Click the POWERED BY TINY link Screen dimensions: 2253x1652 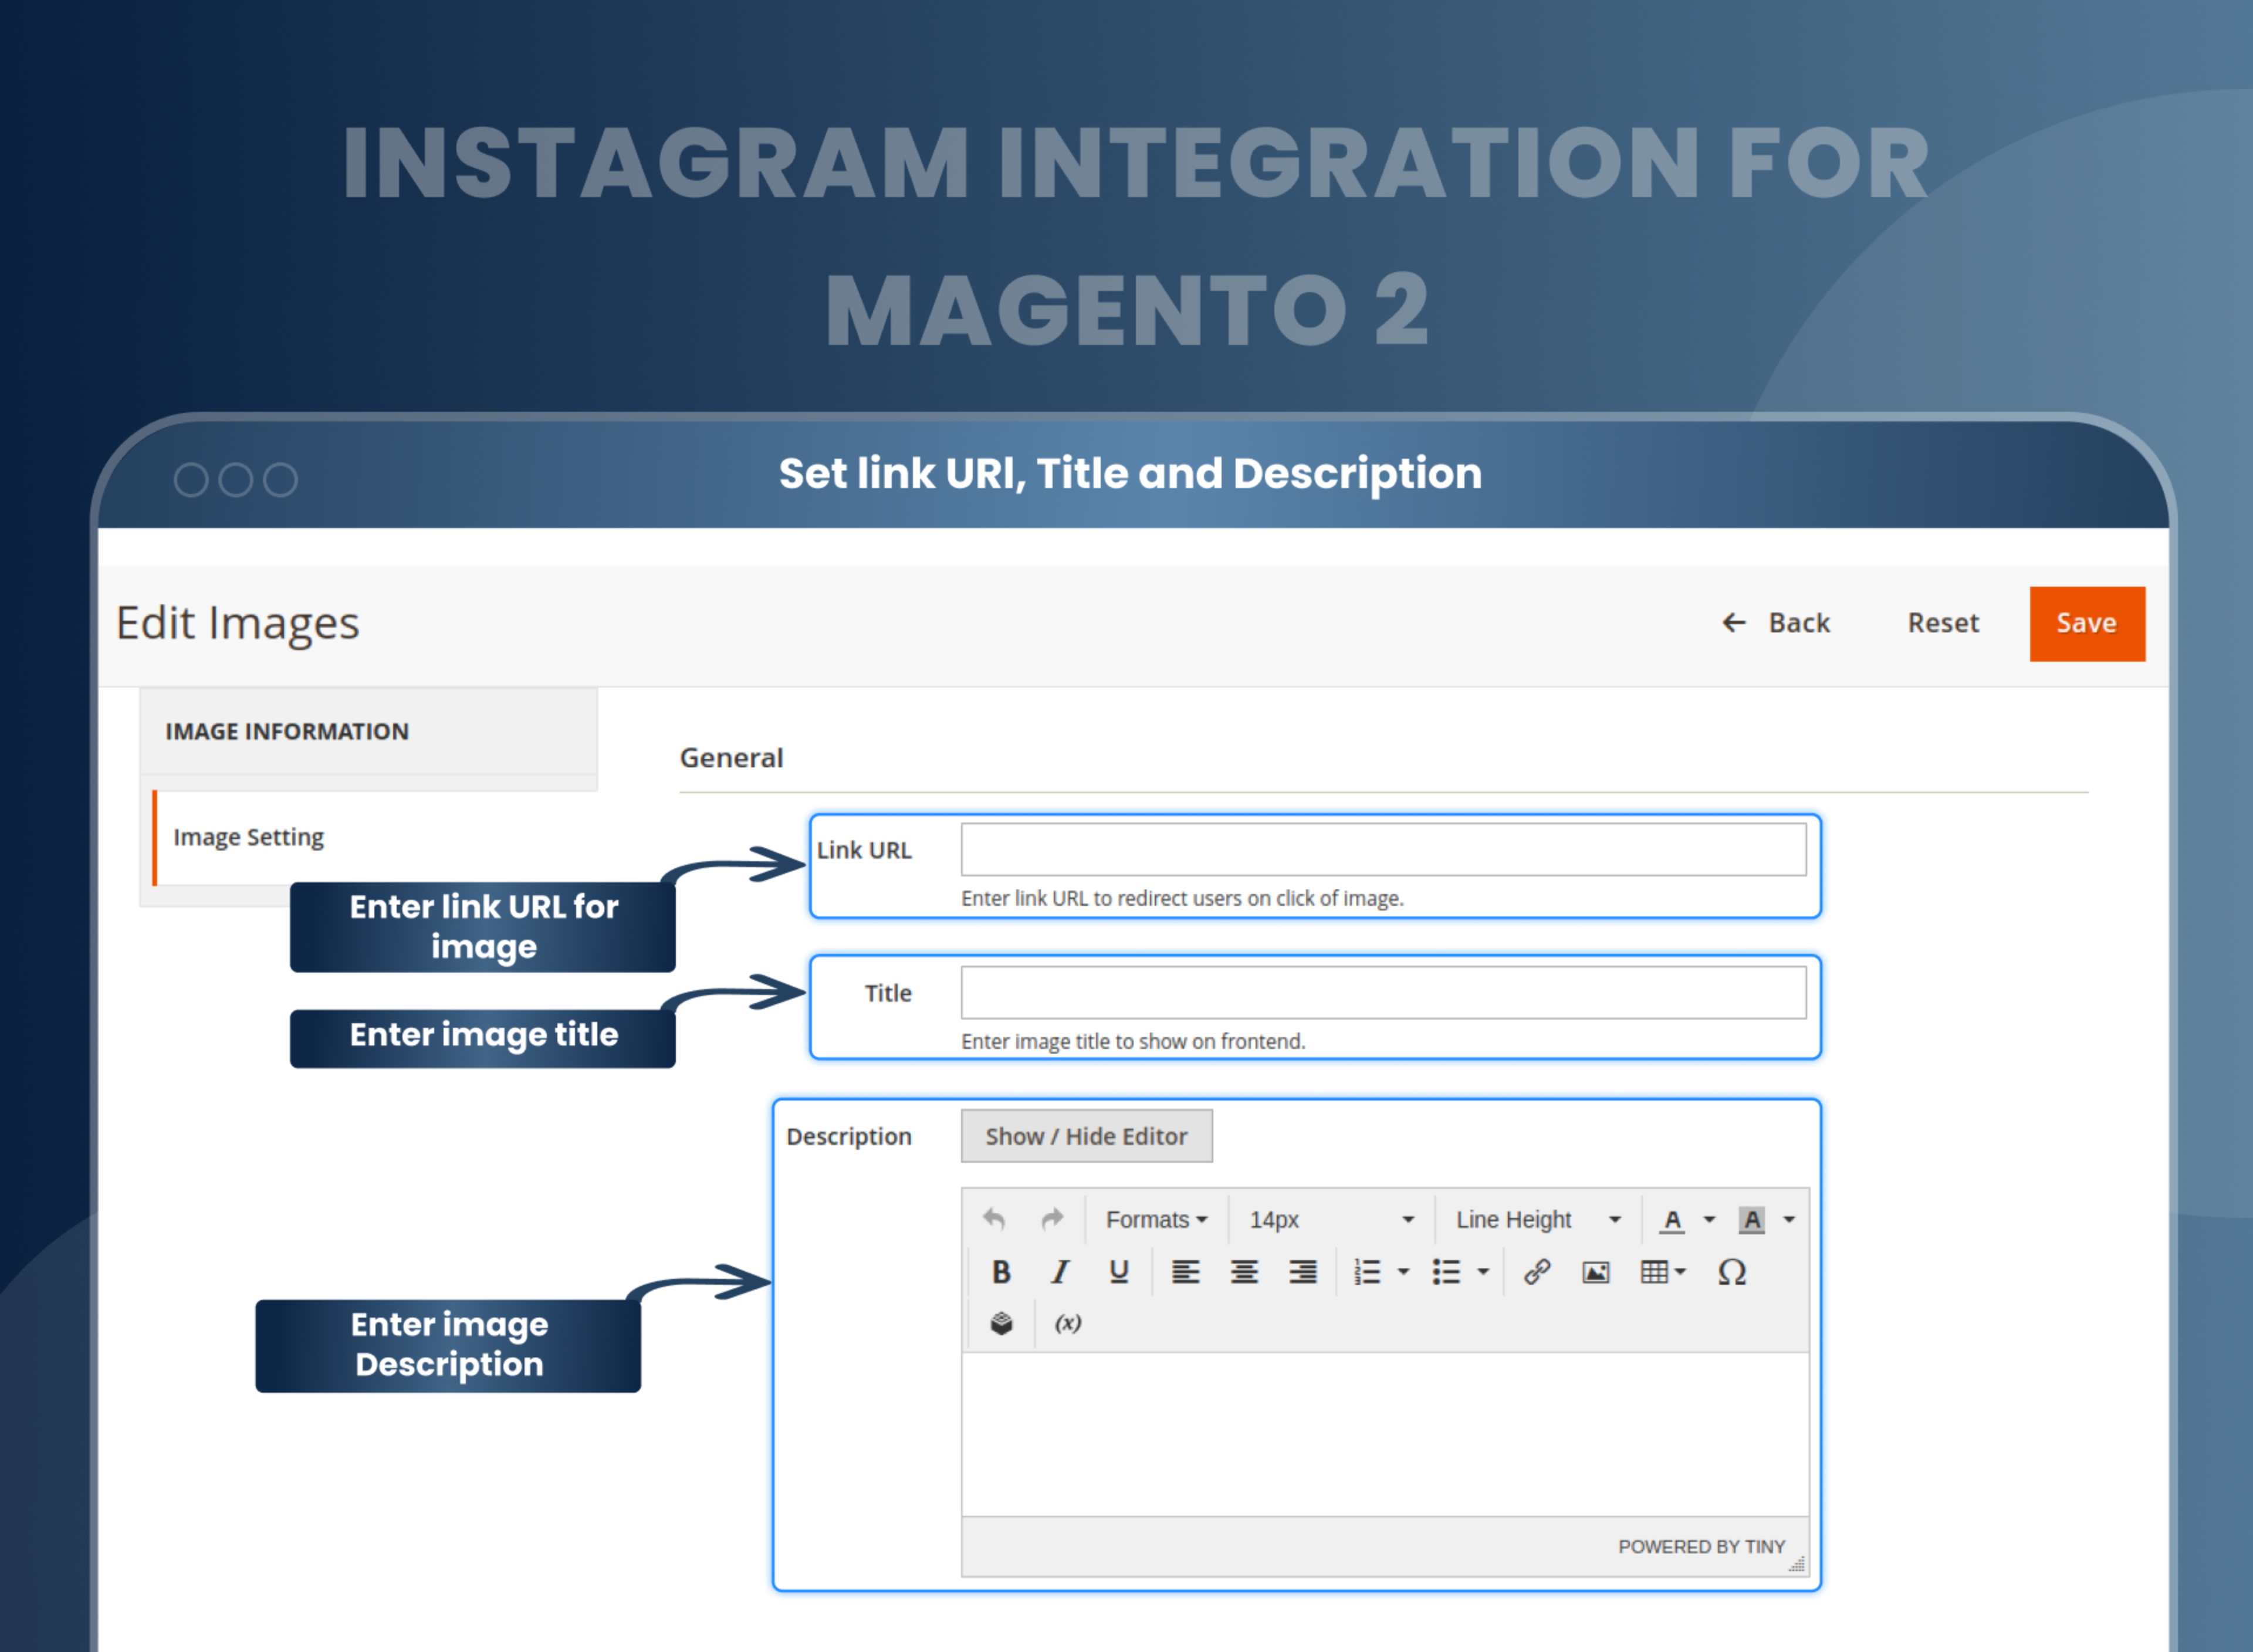point(1701,1547)
